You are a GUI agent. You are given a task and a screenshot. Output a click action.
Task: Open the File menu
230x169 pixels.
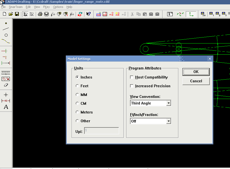coord(3,7)
